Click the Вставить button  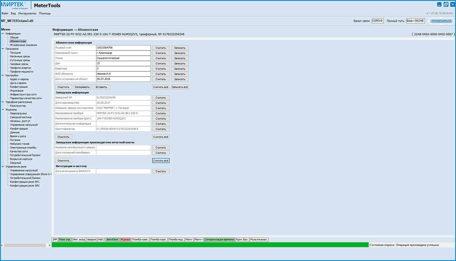pyautogui.click(x=102, y=87)
